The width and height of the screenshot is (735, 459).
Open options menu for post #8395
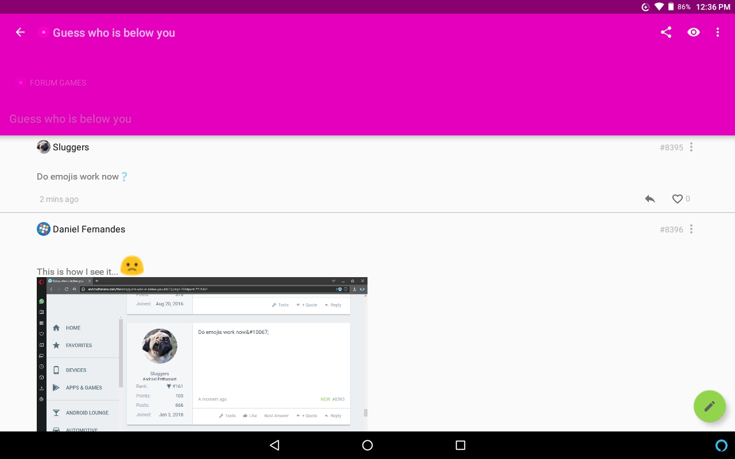point(691,147)
